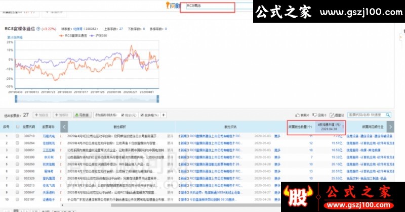Click red marker icon beside 皇氏集团
Screen dimensions: 405x212
tap(61, 178)
